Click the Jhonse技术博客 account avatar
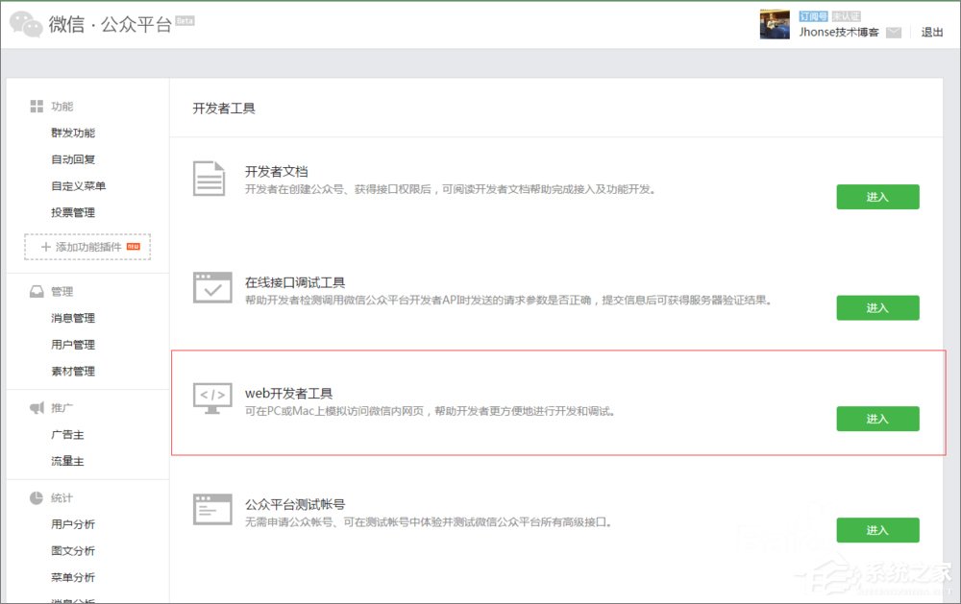961x604 pixels. [775, 24]
